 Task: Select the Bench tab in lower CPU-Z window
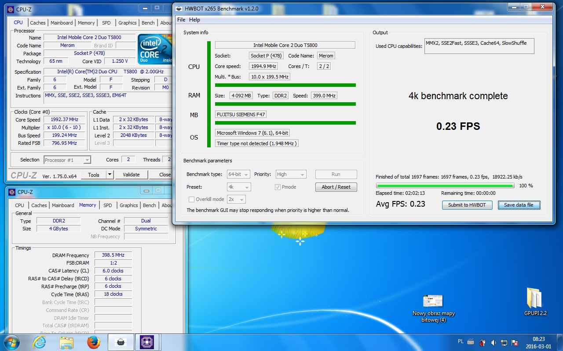pos(150,205)
